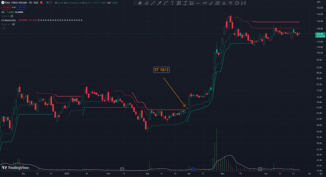The height and width of the screenshot is (177, 326).
Task: Toggle visibility of Pivots HL indicator
Action: coord(13,24)
